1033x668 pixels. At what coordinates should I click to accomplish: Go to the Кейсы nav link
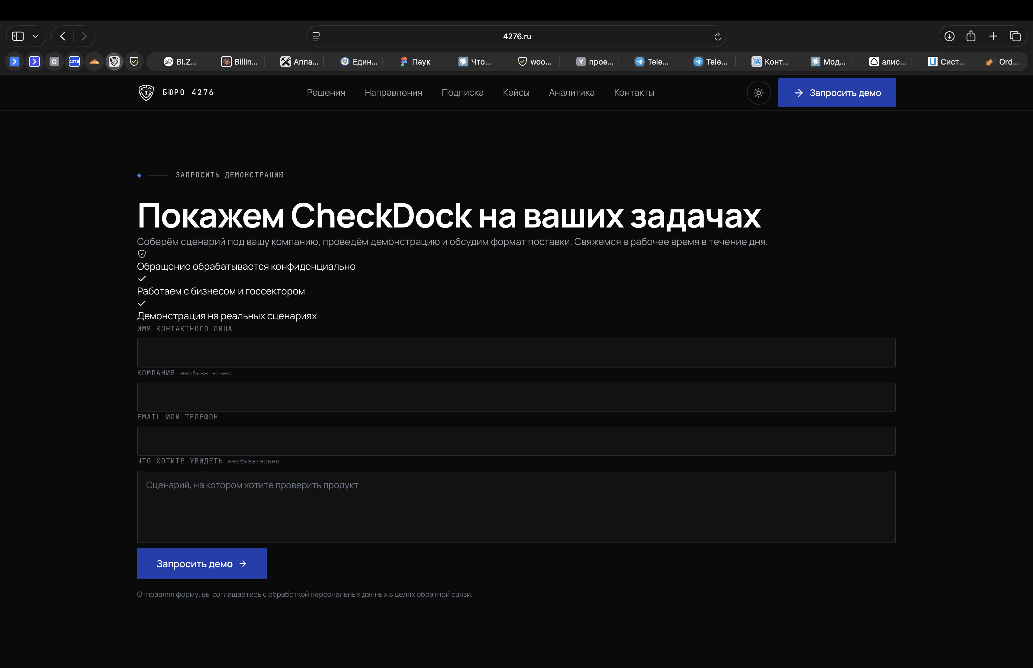tap(516, 92)
